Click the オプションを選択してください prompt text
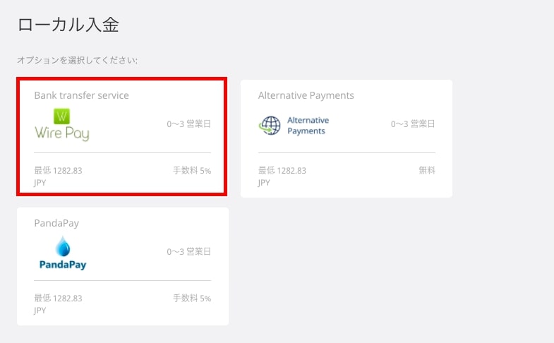 (x=78, y=60)
